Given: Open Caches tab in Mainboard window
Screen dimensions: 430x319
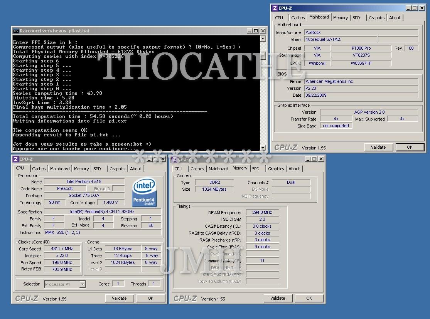Looking at the screenshot, I should pyautogui.click(x=298, y=18).
